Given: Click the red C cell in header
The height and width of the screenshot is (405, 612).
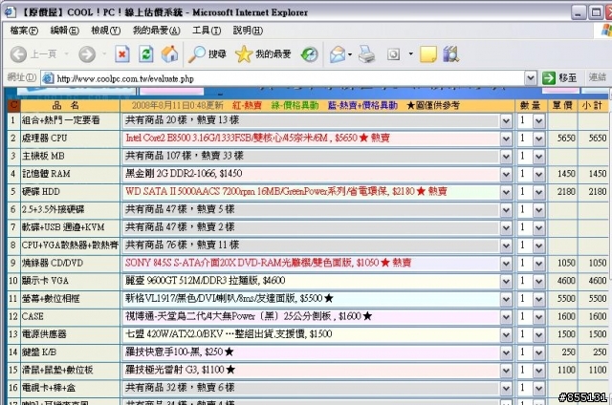Looking at the screenshot, I should coord(13,106).
